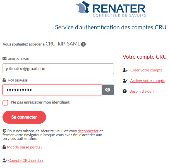Open the Activer votre compte link
170x168 pixels.
tap(148, 81)
